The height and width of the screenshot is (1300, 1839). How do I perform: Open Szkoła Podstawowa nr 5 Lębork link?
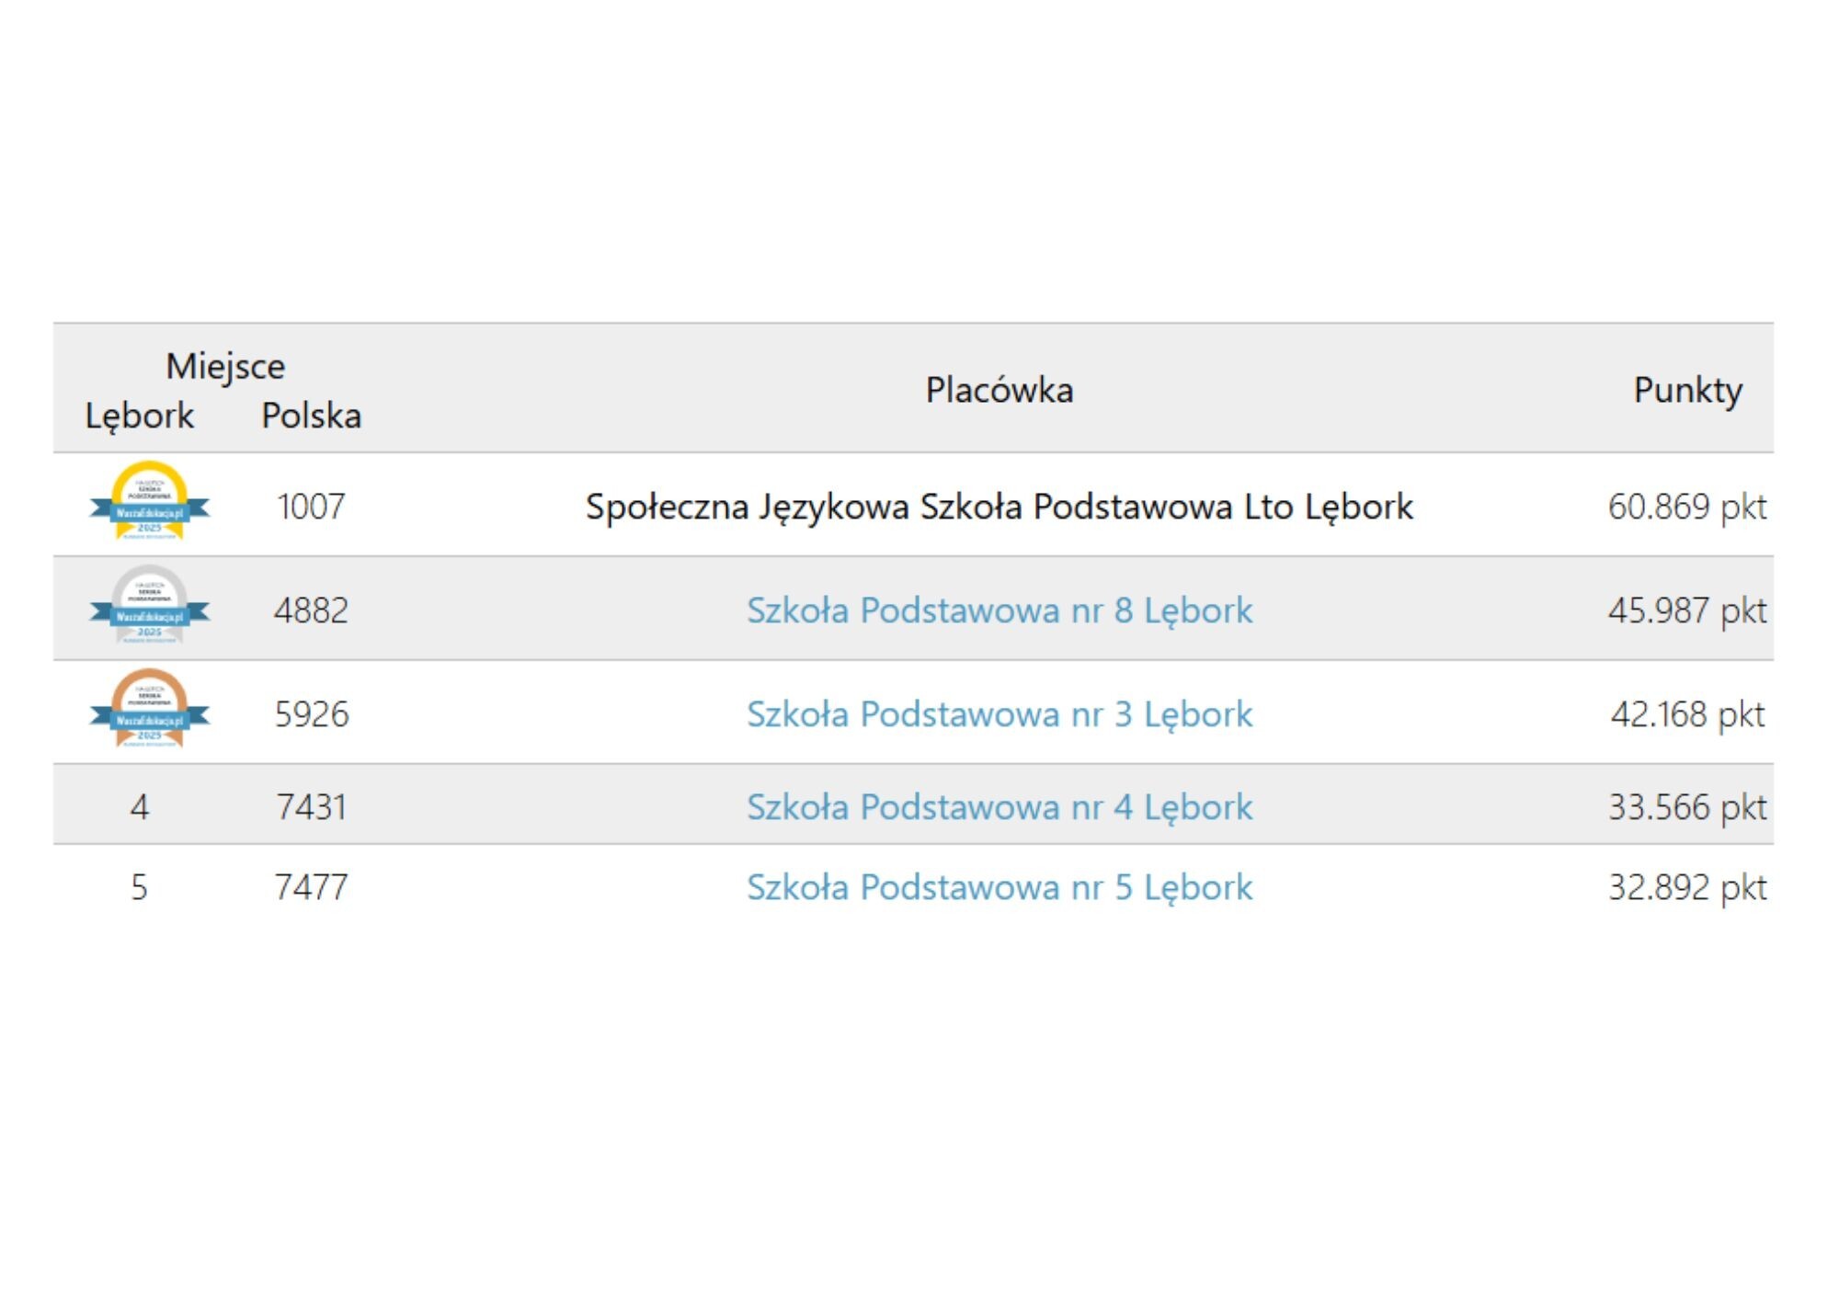(x=999, y=887)
